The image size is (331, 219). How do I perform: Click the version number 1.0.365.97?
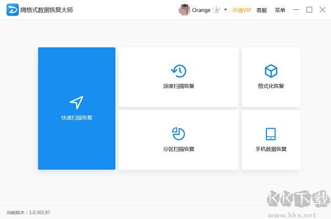[40, 212]
